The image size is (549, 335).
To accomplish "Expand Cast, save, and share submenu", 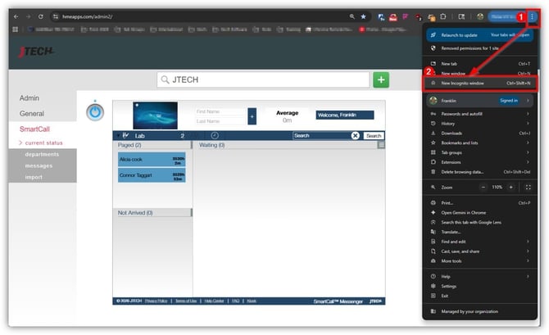I will [x=479, y=251].
